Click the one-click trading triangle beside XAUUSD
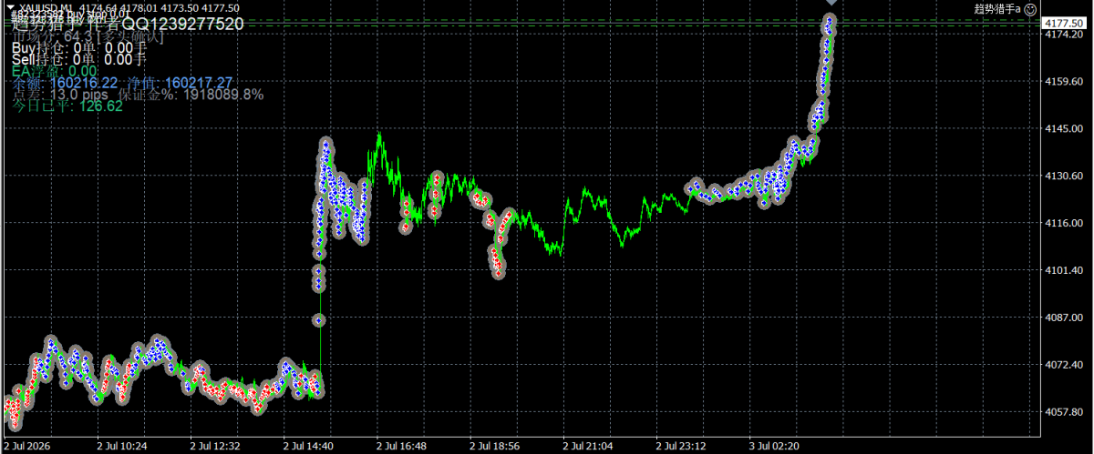Screen dimensions: 1094x454 10,8
